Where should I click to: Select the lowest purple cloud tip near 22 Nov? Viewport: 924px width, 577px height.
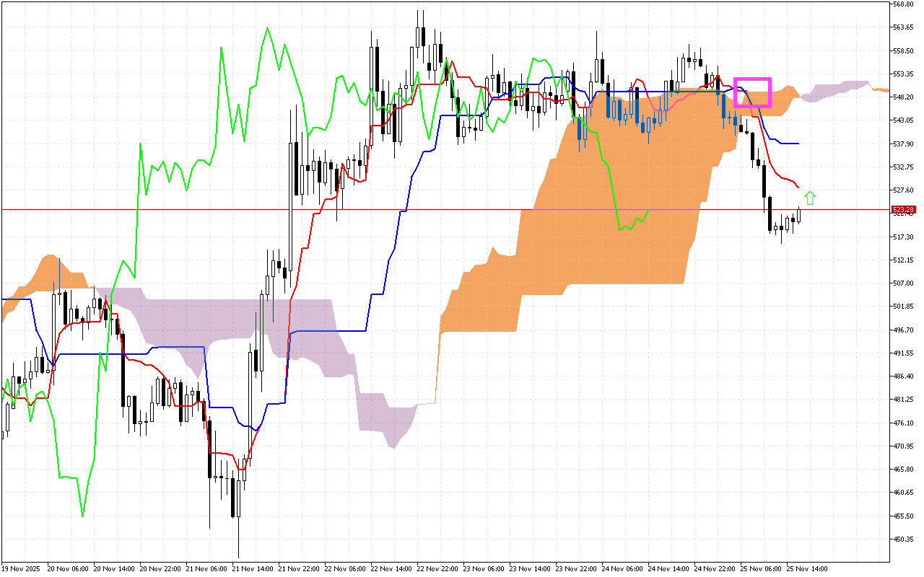click(x=393, y=446)
